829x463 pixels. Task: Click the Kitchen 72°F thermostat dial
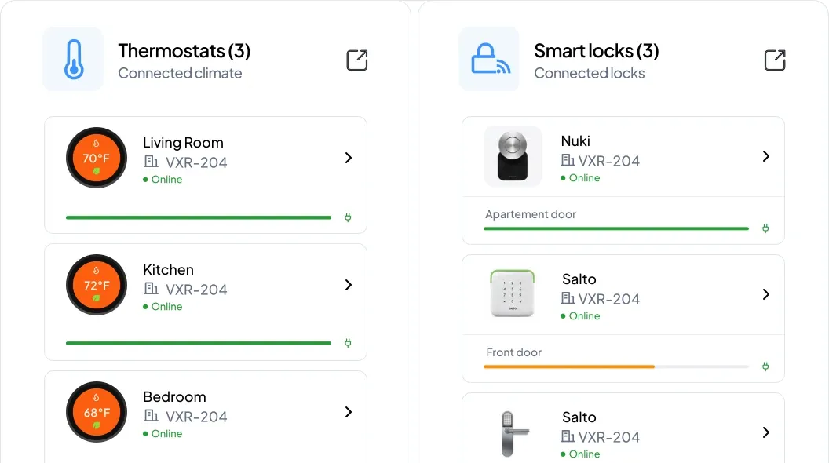(x=97, y=285)
